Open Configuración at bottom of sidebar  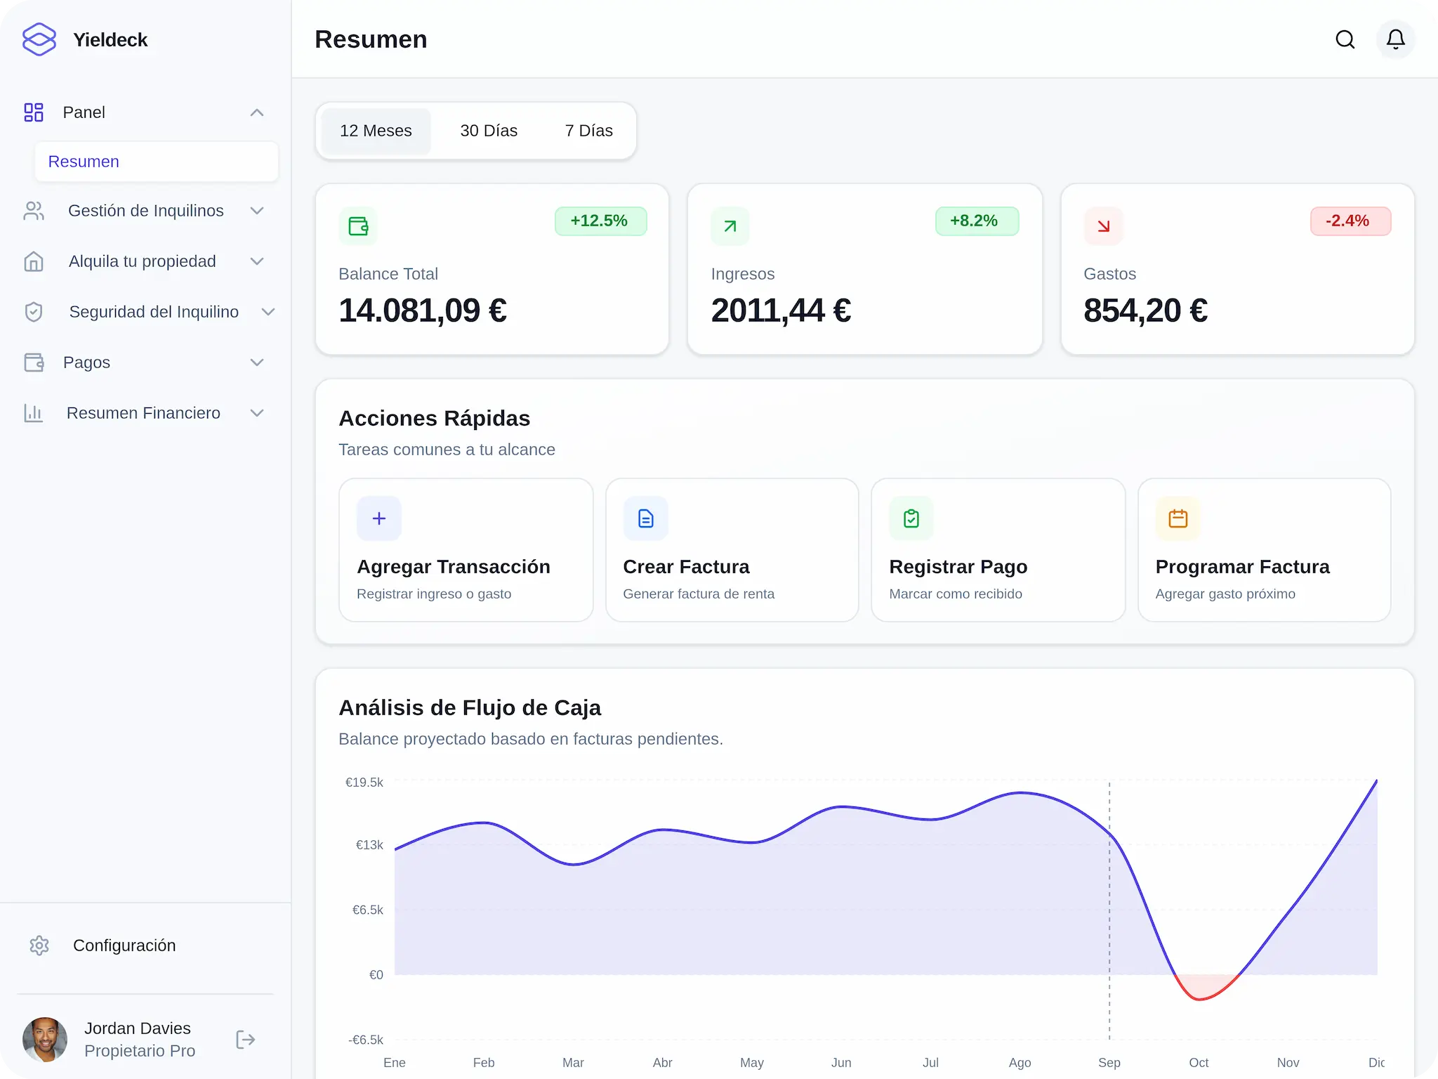tap(125, 946)
